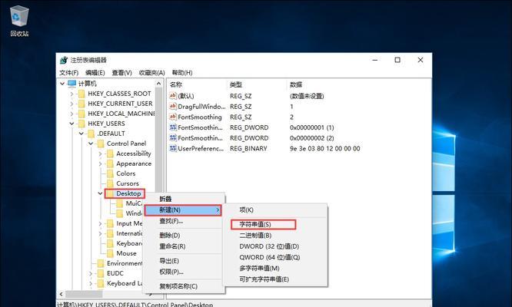This screenshot has width=512, height=307.
Task: Click the 9e 3e 03 80 12 00 00 00 data
Action: (x=325, y=148)
